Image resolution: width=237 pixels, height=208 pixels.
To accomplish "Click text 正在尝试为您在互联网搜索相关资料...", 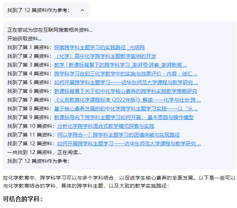I will 50,30.
